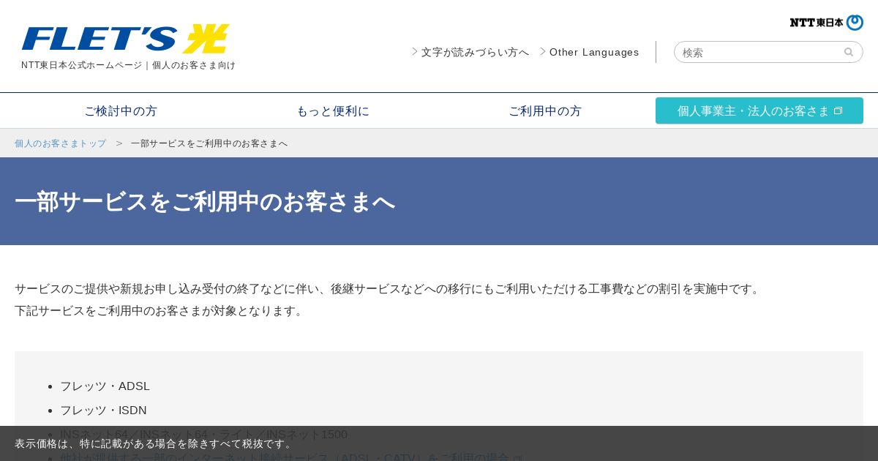Viewport: 878px width, 461px height.
Task: Open the ご検討中の方 menu
Action: [121, 111]
